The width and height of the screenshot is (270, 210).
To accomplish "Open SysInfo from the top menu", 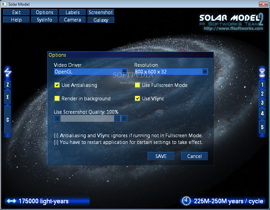I will (x=45, y=20).
